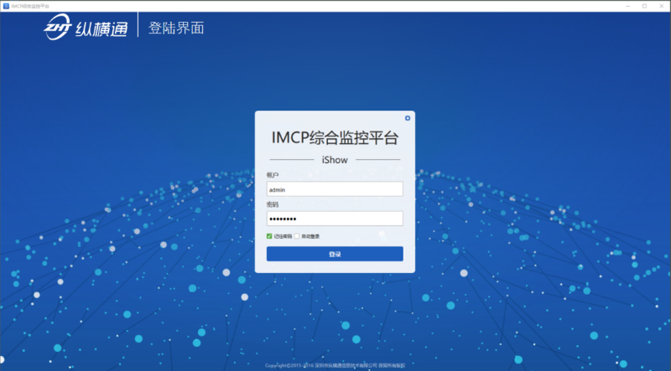This screenshot has height=371, width=671.
Task: Enable the 自动登录 checkbox
Action: tap(297, 236)
